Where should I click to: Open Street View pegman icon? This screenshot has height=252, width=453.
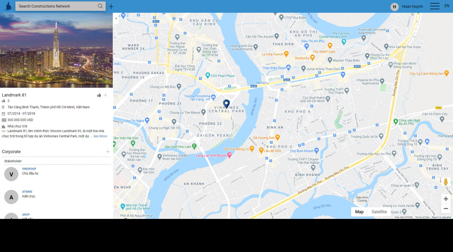[446, 182]
